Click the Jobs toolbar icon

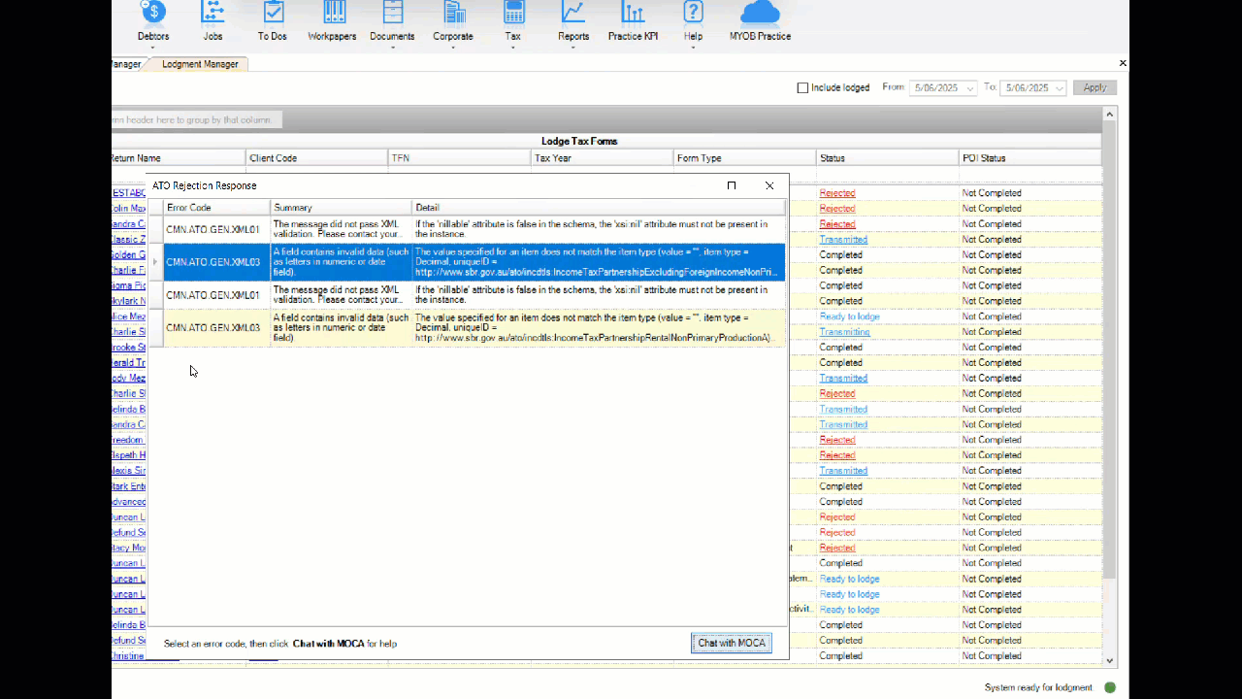click(212, 14)
